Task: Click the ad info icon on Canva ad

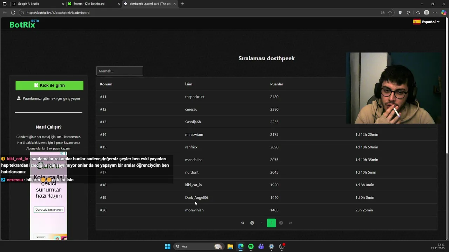Action: 62,153
